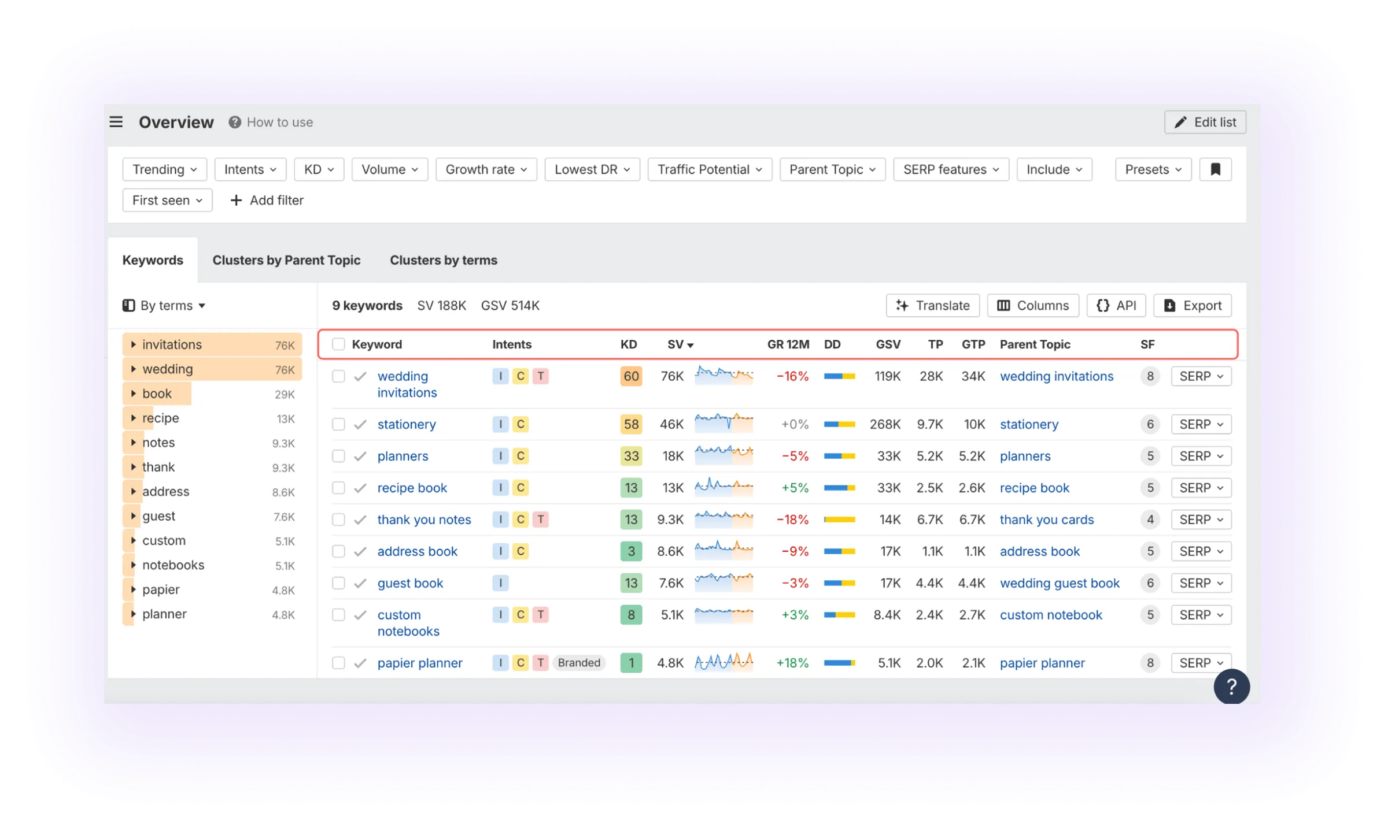Toggle SV column sort order
This screenshot has height=831, width=1388.
click(680, 344)
